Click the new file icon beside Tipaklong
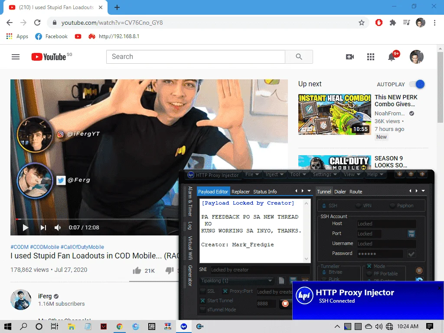The width and height of the screenshot is (444, 333). 281,281
